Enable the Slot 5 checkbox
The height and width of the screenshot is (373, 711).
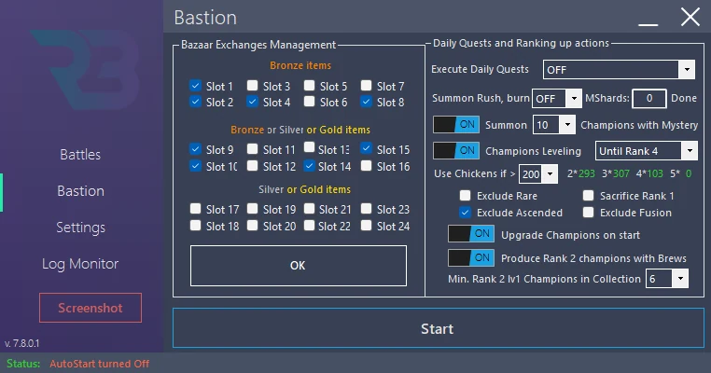click(309, 85)
